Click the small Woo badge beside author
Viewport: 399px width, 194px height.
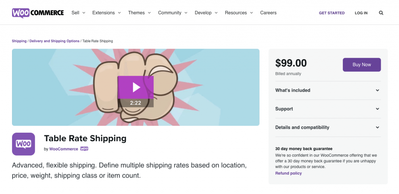click(x=84, y=149)
